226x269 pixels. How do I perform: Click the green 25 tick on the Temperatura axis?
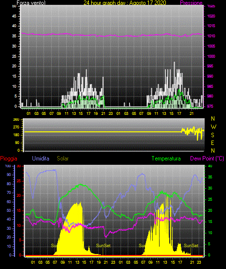point(210,199)
